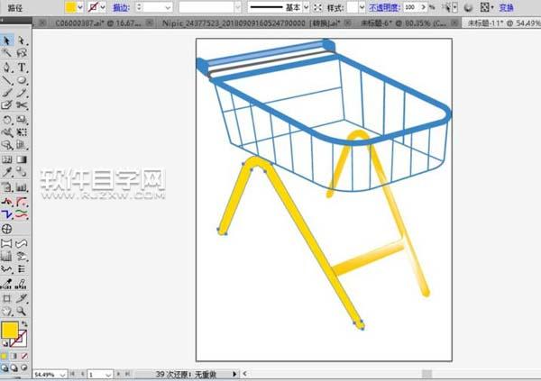Viewport: 541px width, 381px height.
Task: Choose the Magic Wand tool
Action: [x=6, y=53]
